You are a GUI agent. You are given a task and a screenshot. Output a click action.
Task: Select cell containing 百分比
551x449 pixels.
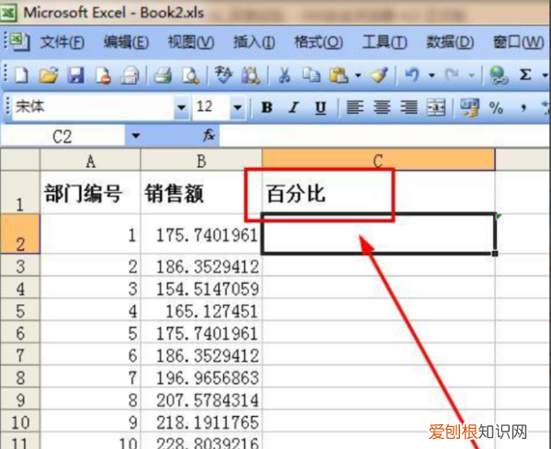click(378, 193)
